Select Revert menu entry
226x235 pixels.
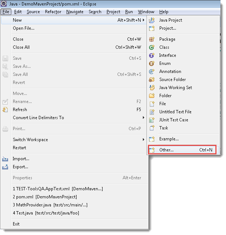pyautogui.click(x=74, y=83)
